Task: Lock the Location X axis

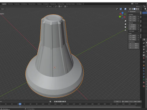Action: coord(138,16)
